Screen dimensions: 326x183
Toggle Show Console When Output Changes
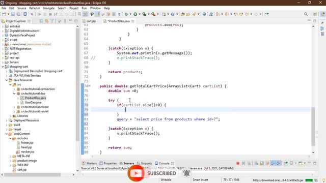[x=273, y=163]
